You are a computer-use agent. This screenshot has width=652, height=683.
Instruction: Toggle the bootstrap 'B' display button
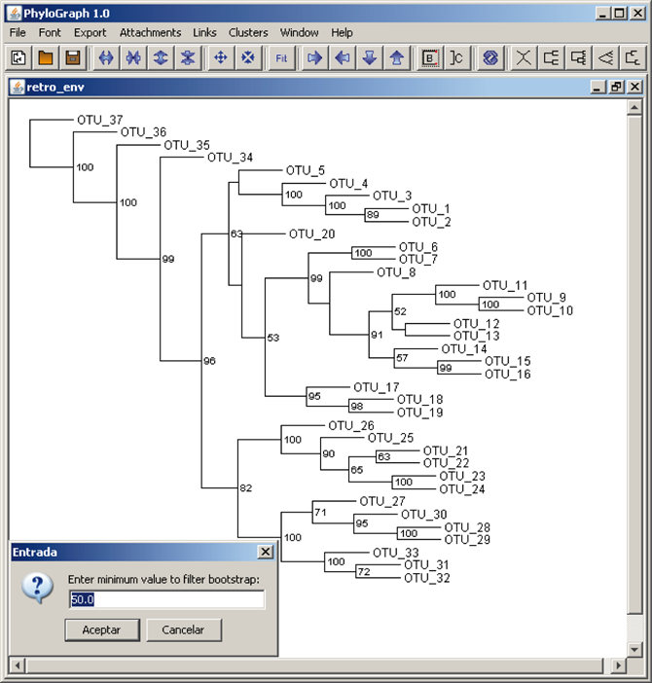(429, 57)
